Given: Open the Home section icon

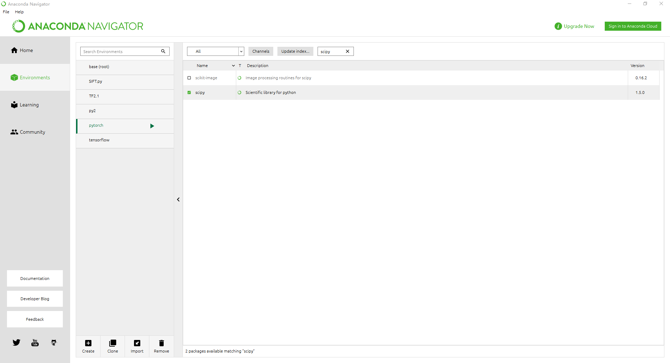Looking at the screenshot, I should tap(14, 50).
